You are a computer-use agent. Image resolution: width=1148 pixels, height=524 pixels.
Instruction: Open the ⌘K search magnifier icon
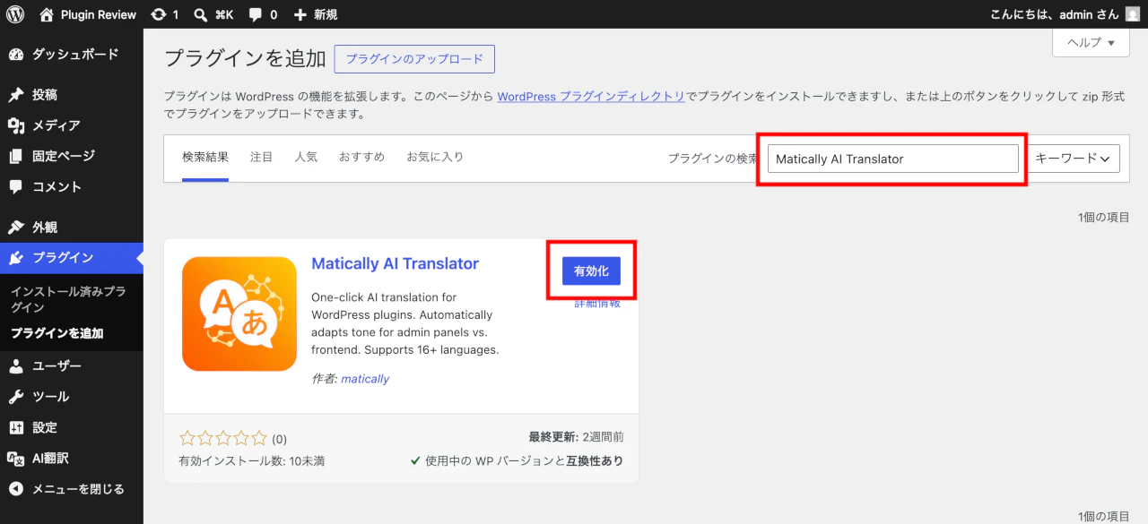pos(202,14)
